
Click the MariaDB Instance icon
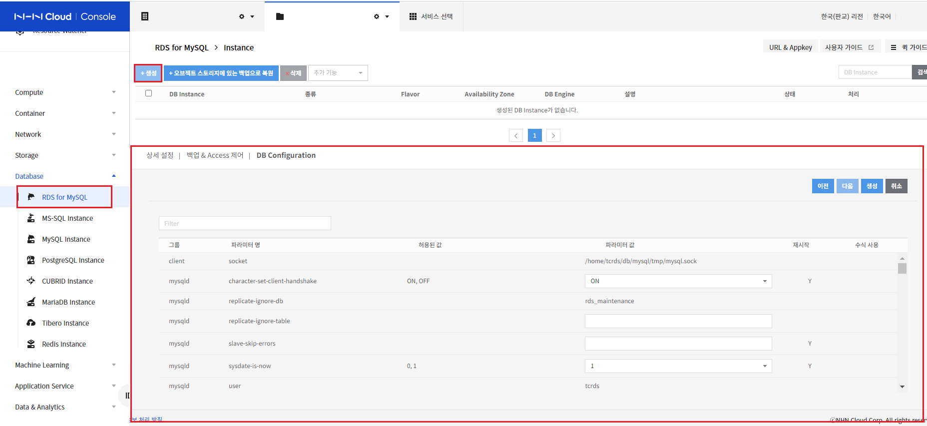pos(31,302)
